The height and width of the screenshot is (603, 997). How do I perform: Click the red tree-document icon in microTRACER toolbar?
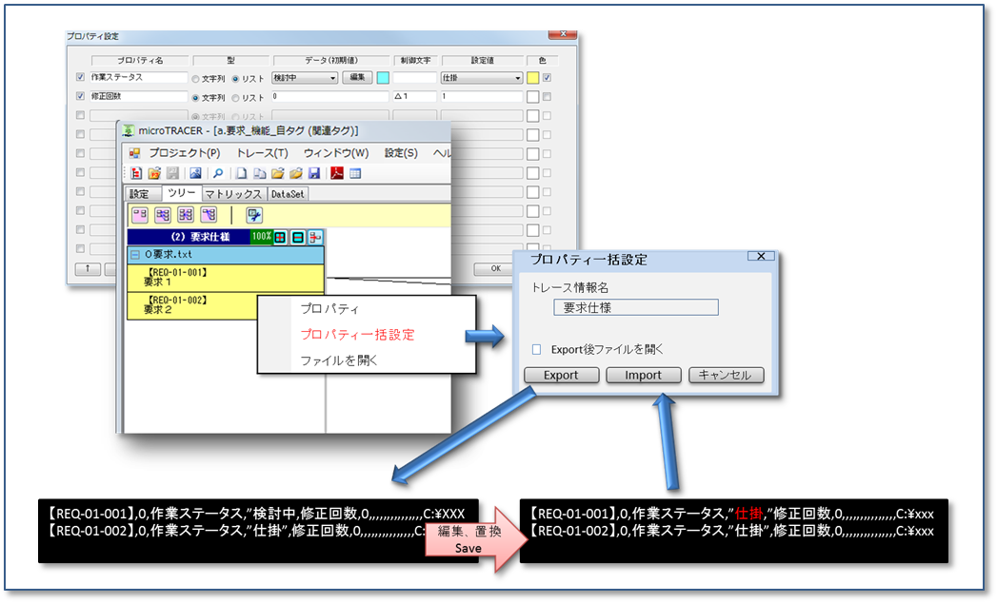136,173
